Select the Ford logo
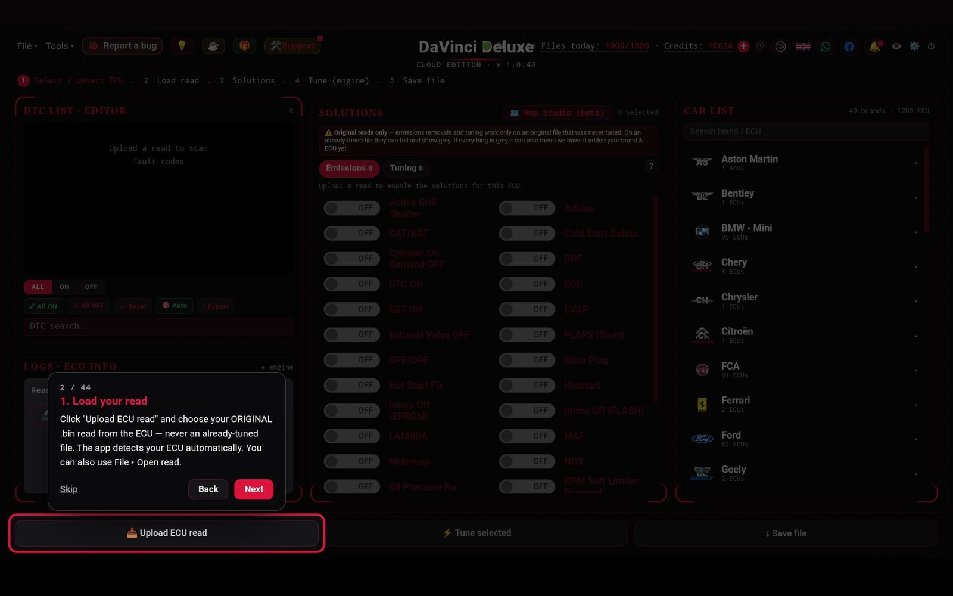 click(702, 439)
